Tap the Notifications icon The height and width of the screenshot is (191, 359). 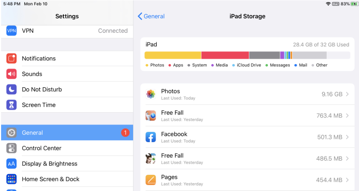11,59
